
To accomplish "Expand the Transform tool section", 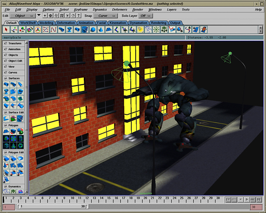I will (x=14, y=43).
